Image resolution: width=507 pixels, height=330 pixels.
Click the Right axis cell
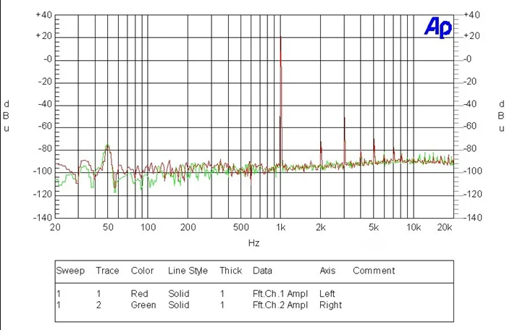[x=330, y=305]
